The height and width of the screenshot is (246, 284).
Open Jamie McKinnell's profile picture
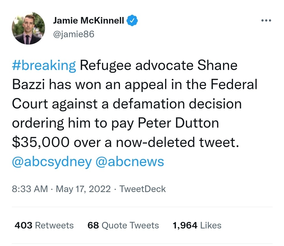tap(28, 28)
